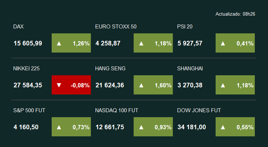The image size is (268, 147).
Task: Open the HANG SENG index label
Action: coord(110,69)
